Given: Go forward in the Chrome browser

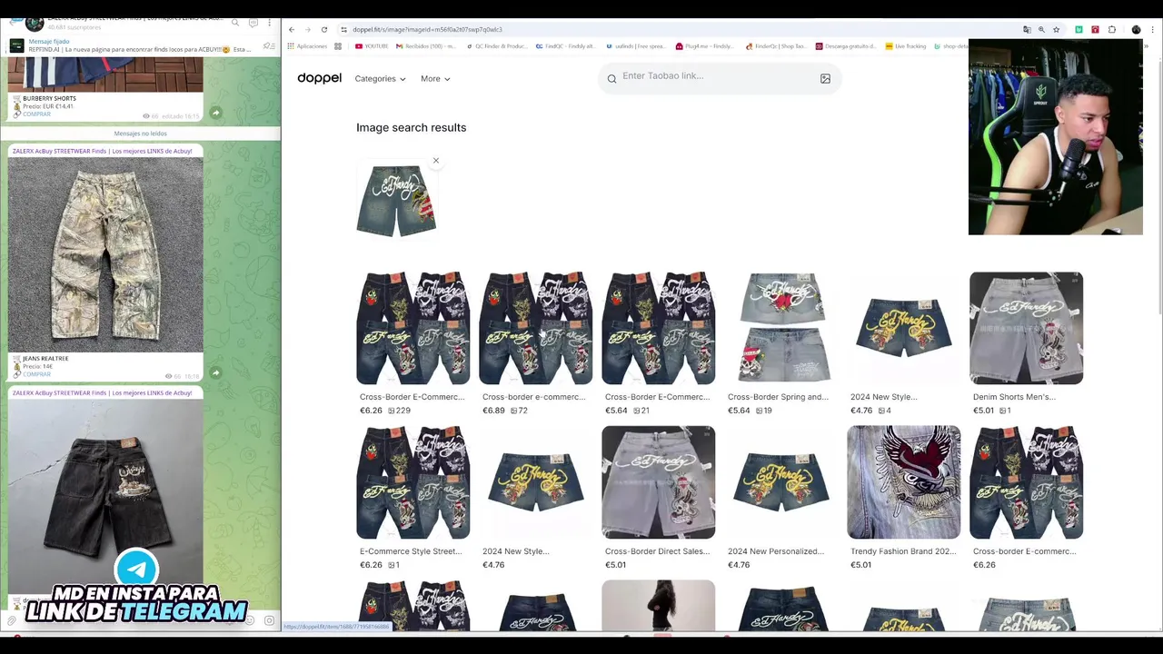Looking at the screenshot, I should (x=308, y=30).
